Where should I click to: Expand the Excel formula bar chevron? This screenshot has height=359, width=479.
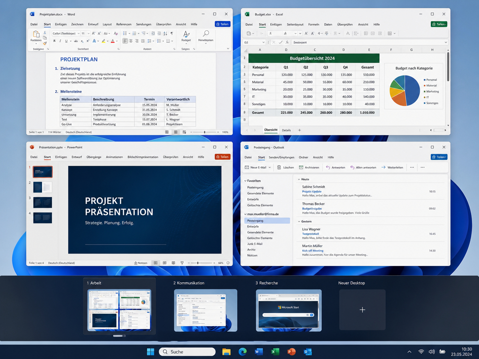click(446, 43)
